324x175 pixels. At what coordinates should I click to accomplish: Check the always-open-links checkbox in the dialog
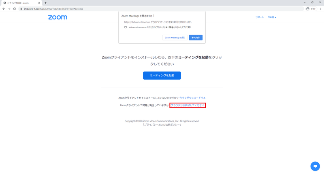tap(126, 27)
